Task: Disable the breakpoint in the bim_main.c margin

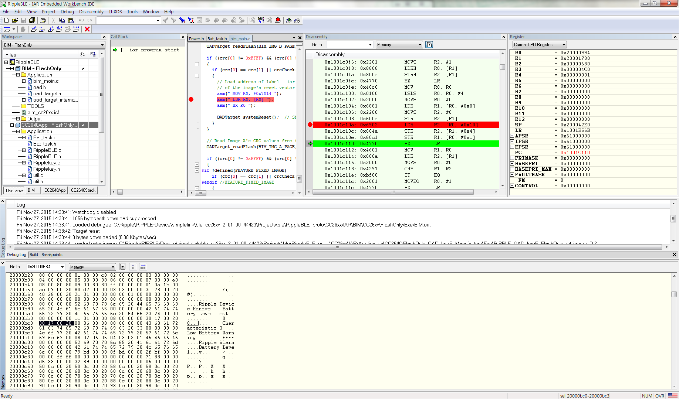Action: click(191, 99)
